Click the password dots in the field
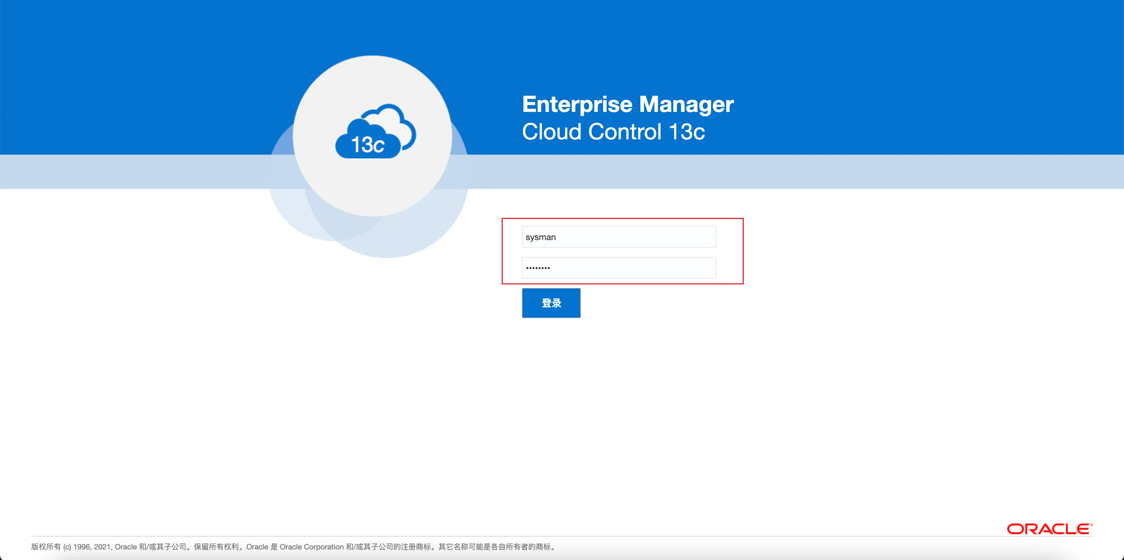The width and height of the screenshot is (1124, 560). (538, 268)
